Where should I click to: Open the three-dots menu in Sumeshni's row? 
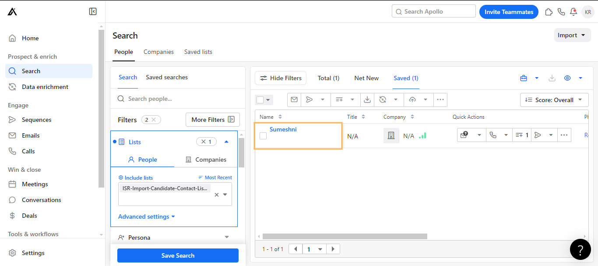pos(564,135)
